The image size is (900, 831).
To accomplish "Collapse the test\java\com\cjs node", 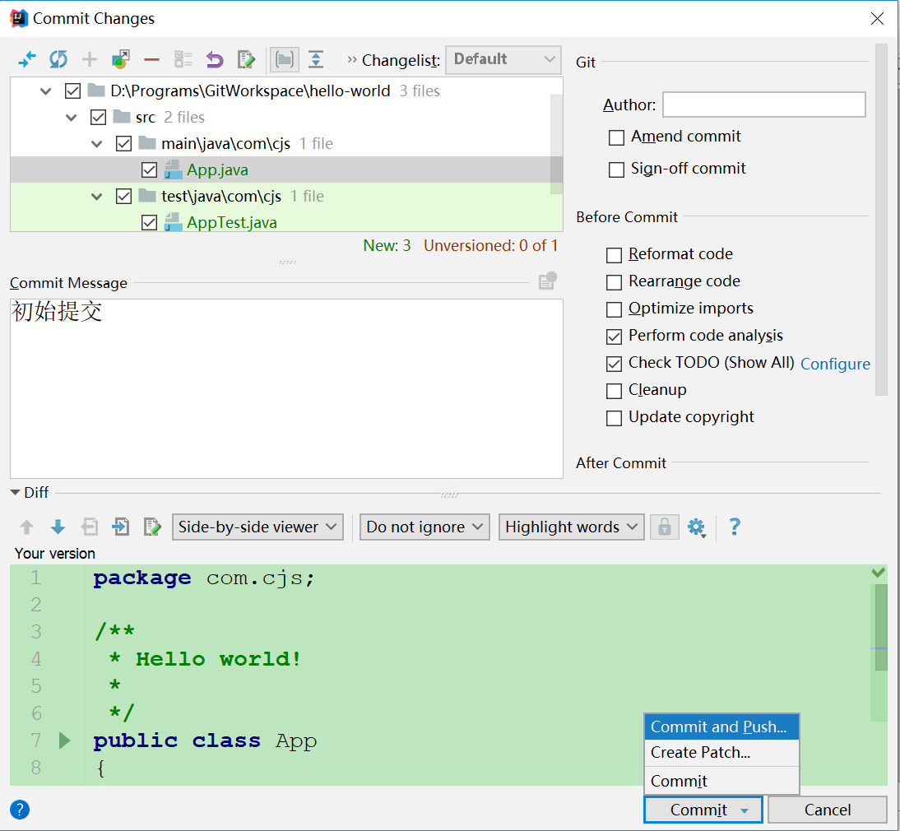I will [x=96, y=197].
